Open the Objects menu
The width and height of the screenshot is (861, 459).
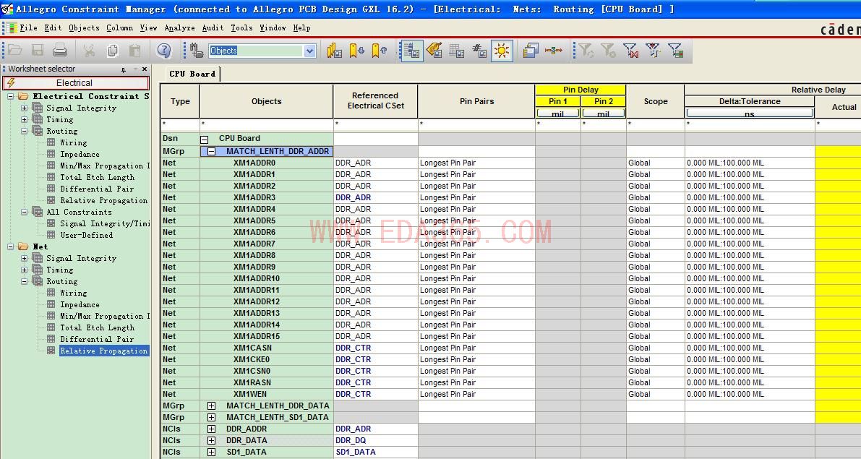click(x=84, y=27)
